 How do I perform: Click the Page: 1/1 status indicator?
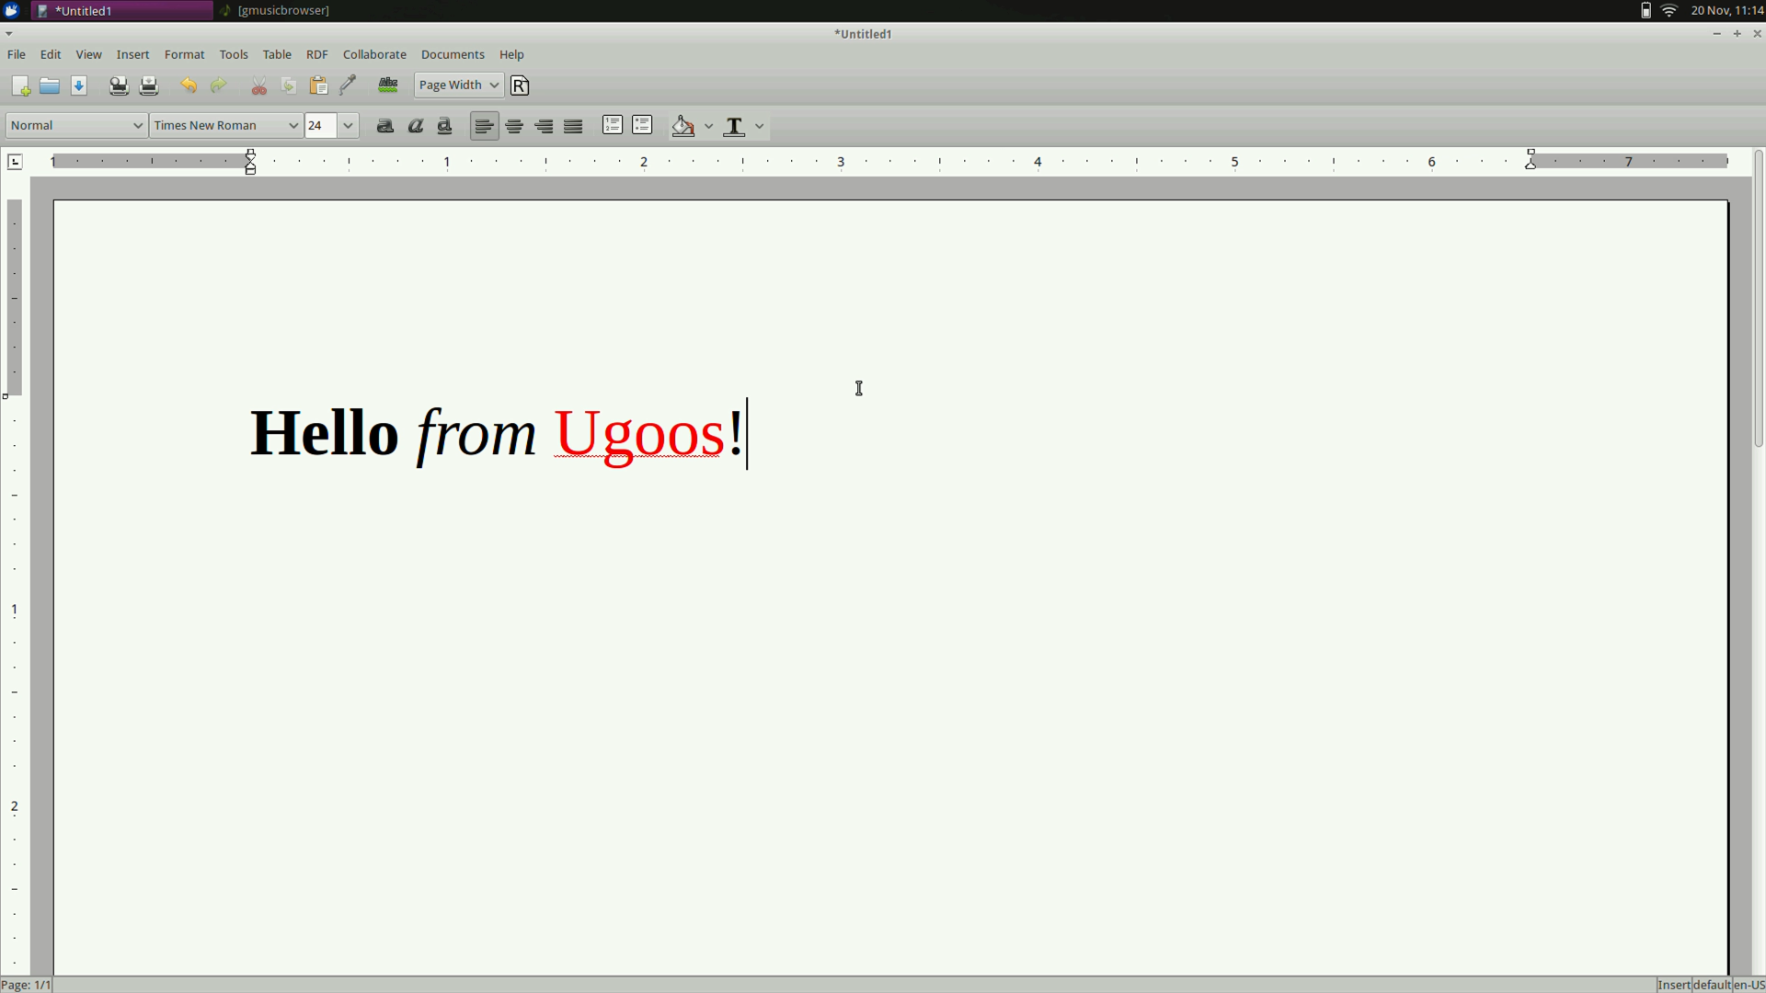click(x=27, y=985)
